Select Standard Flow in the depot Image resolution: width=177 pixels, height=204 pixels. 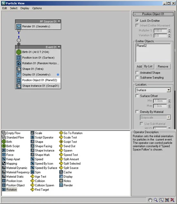[x=13, y=137]
